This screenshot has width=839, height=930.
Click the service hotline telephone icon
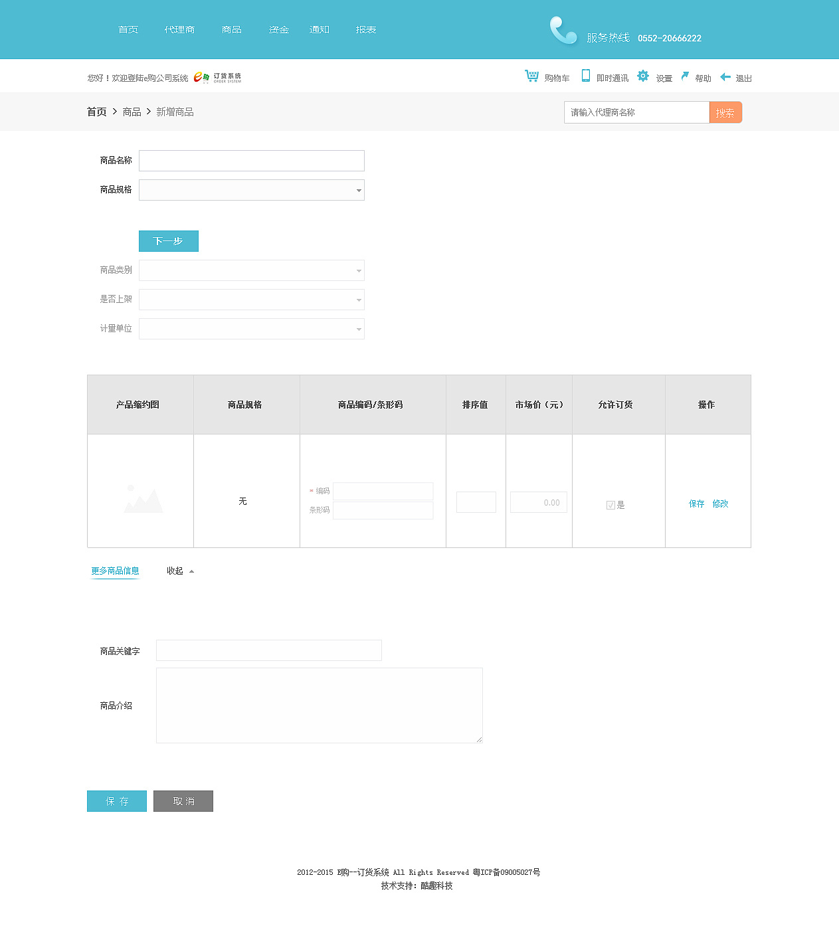563,30
